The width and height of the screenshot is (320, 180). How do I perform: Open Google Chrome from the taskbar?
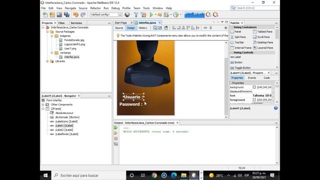[154, 175]
